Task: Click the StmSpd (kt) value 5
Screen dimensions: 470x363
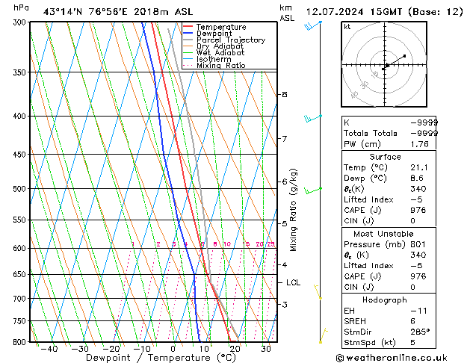Action: (413, 342)
